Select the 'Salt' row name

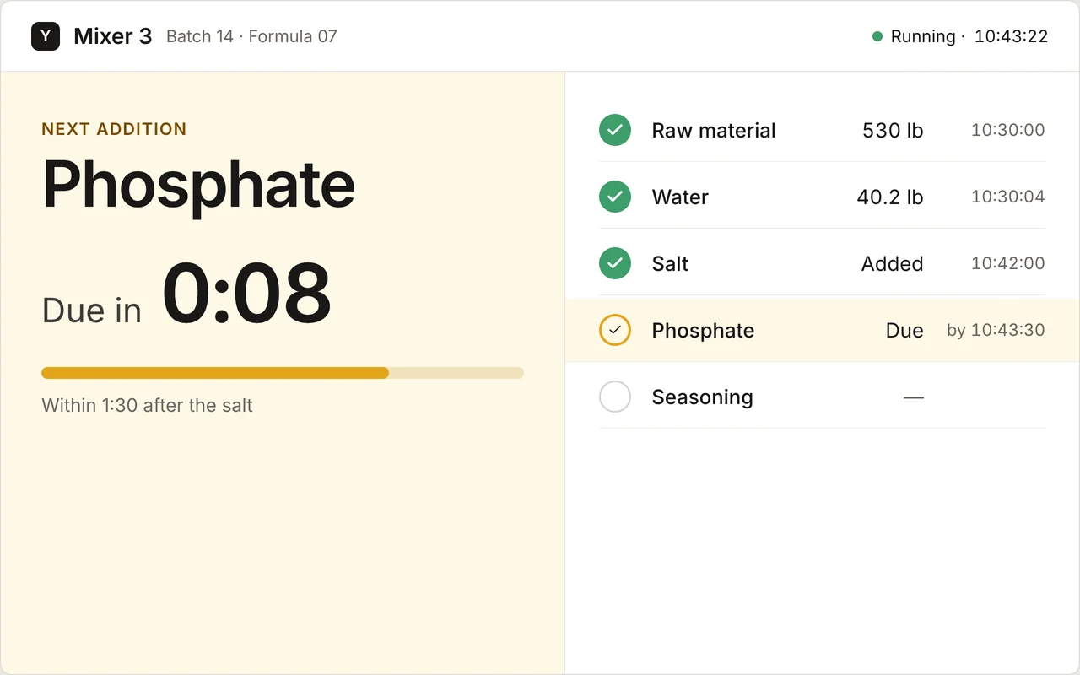coord(670,263)
